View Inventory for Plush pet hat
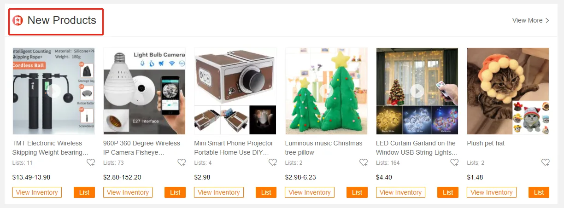Image resolution: width=564 pixels, height=208 pixels. pos(492,192)
